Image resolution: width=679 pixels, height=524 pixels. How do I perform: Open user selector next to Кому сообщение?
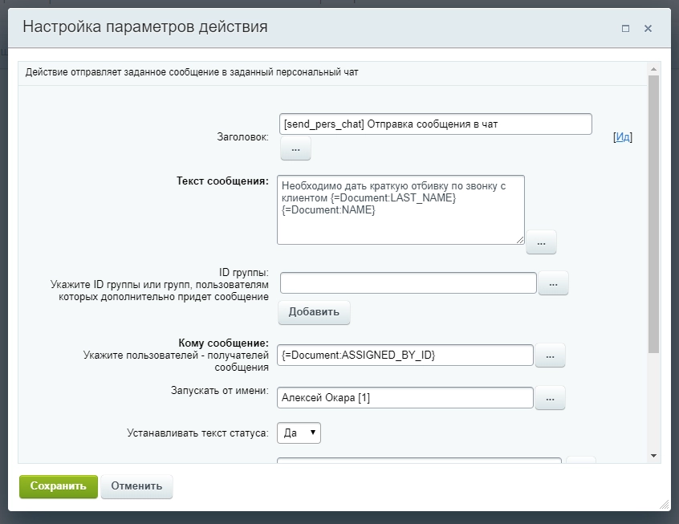point(549,355)
